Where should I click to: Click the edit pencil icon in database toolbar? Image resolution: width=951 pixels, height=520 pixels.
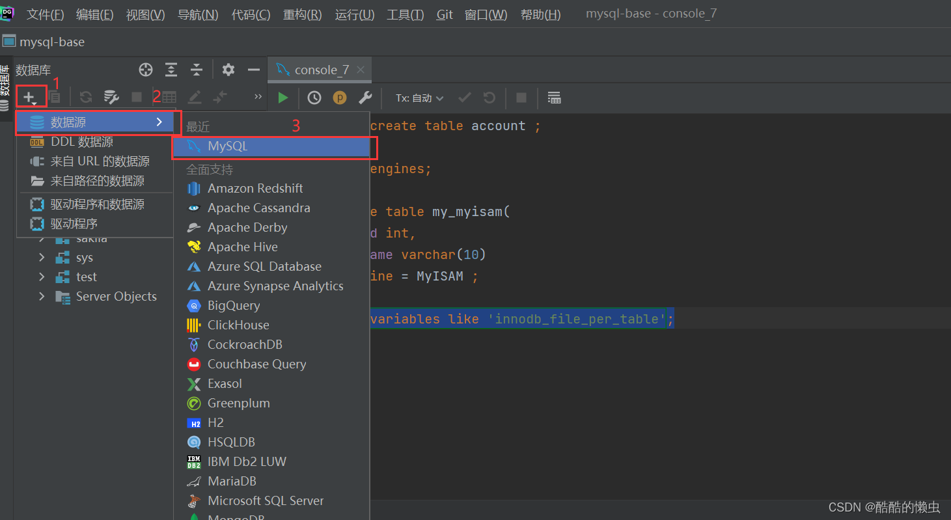(x=194, y=98)
